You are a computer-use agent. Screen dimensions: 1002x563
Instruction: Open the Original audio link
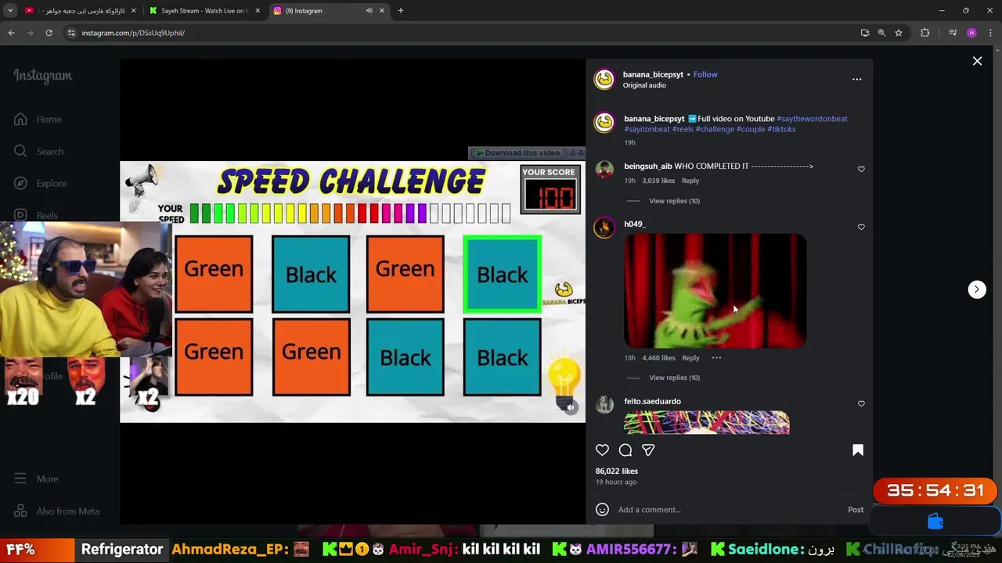[x=644, y=85]
